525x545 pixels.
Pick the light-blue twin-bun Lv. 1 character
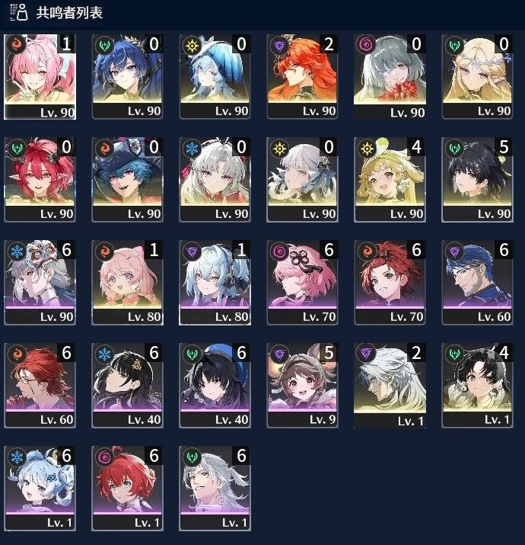coord(40,488)
